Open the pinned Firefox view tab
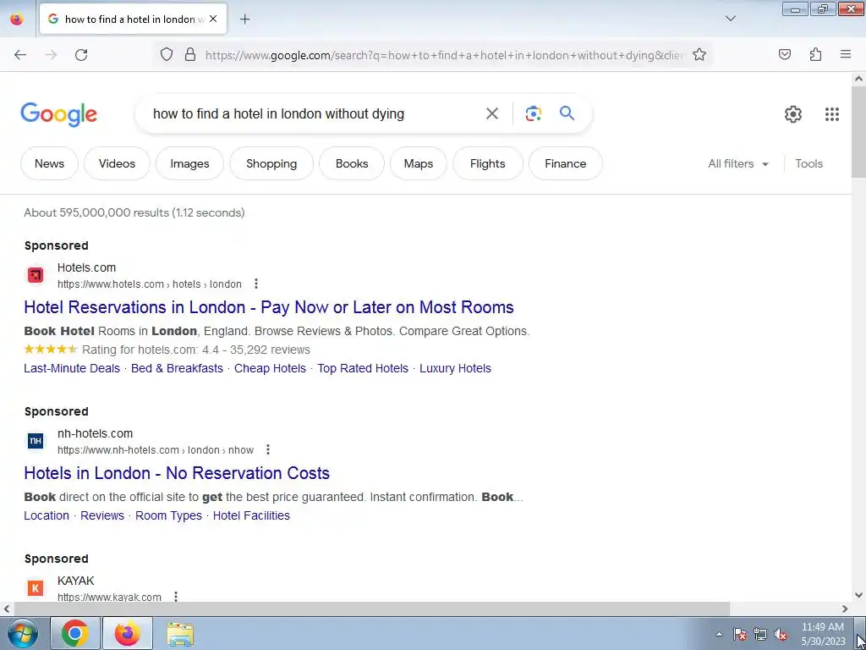866x650 pixels. tap(17, 19)
